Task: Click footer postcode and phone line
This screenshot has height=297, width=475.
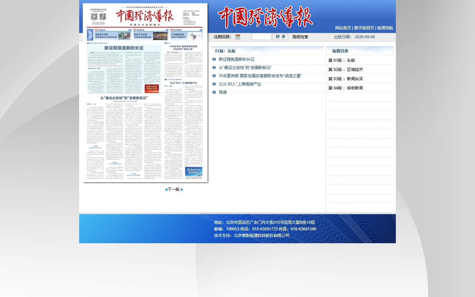Action: click(x=265, y=229)
